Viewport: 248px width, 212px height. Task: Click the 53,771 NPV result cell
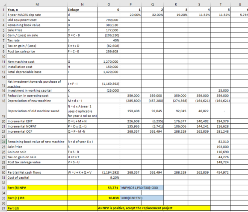coord(109,188)
